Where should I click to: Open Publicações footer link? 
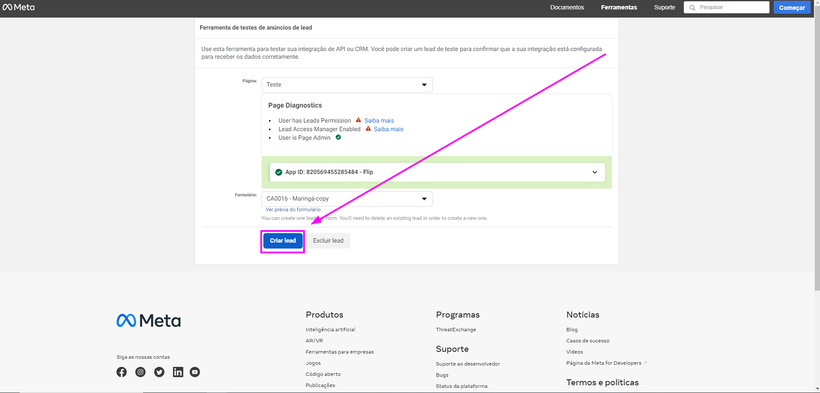point(320,385)
